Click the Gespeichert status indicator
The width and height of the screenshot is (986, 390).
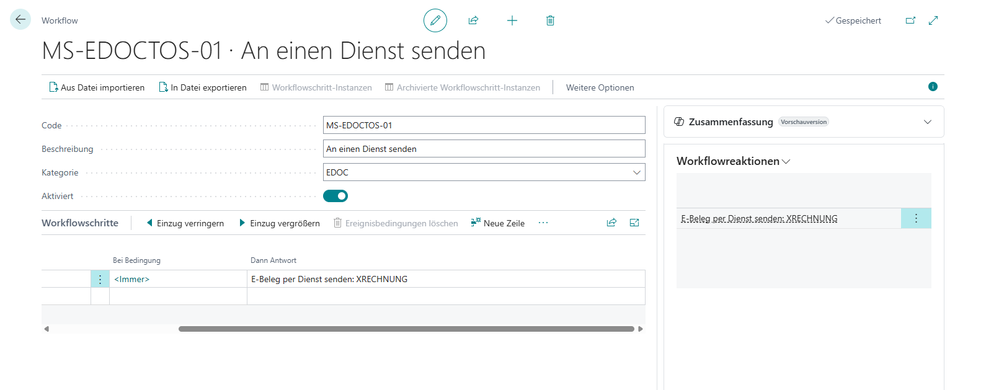click(x=853, y=20)
